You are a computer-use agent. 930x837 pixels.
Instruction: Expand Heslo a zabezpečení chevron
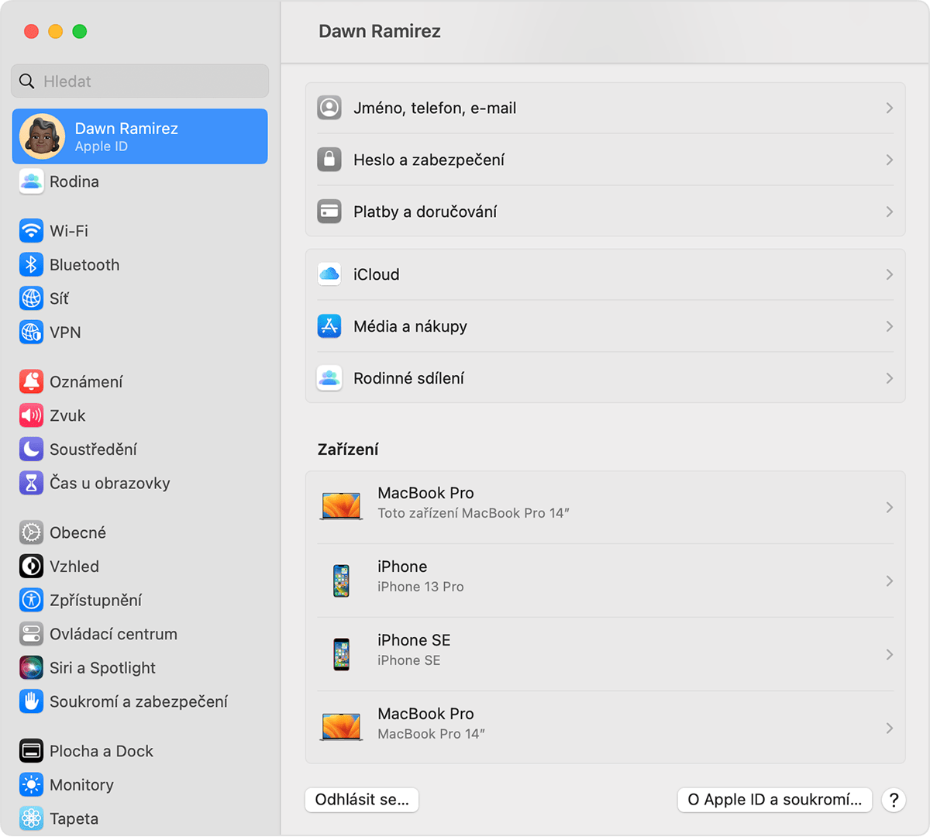click(x=889, y=160)
